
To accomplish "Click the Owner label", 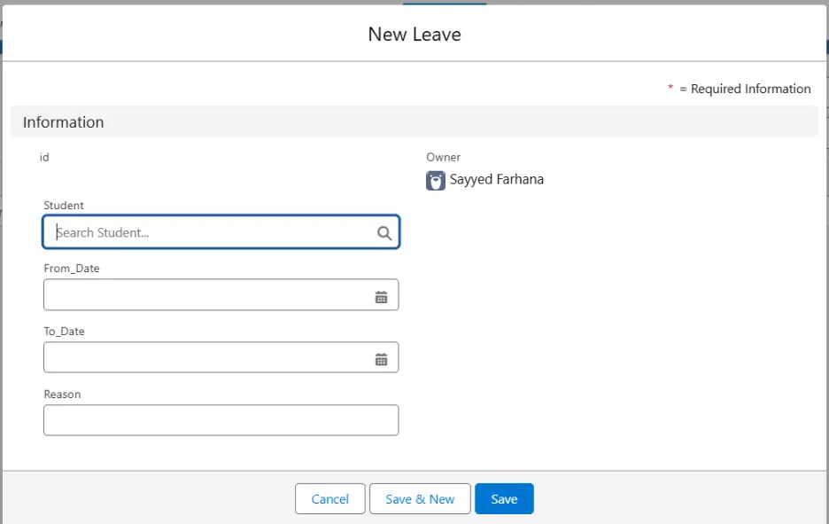I will tap(443, 157).
